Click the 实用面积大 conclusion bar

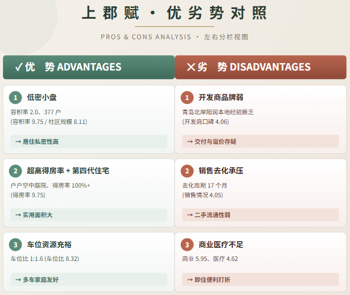pyautogui.click(x=89, y=215)
